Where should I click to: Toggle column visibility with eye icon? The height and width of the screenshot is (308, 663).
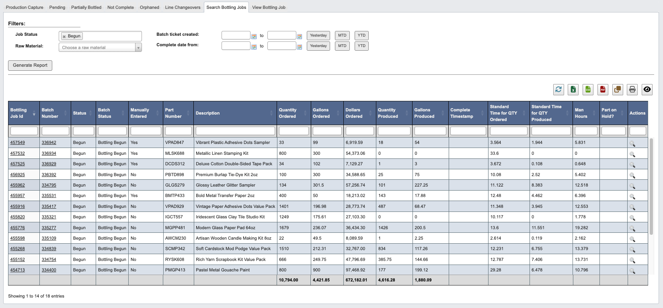[x=647, y=90]
